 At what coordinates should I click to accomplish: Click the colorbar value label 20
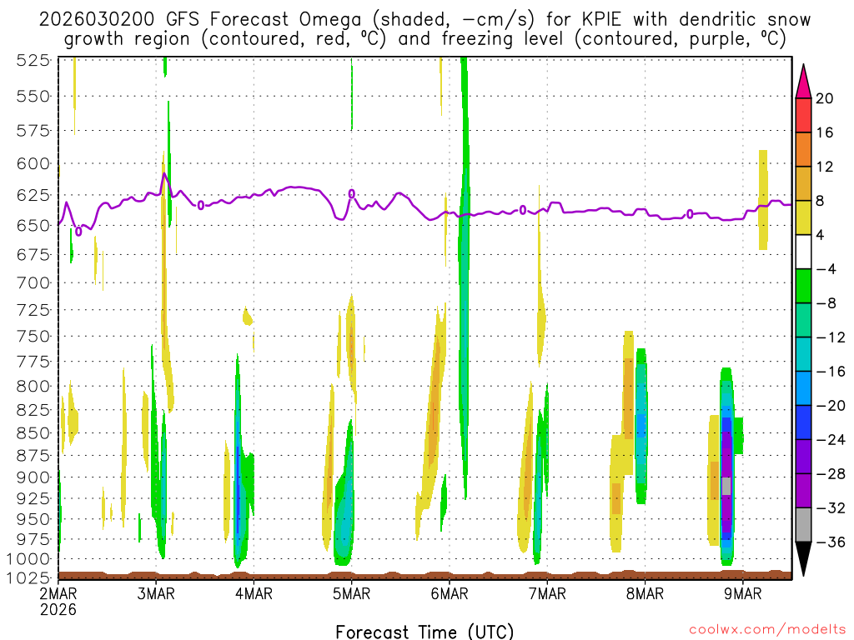click(x=824, y=98)
